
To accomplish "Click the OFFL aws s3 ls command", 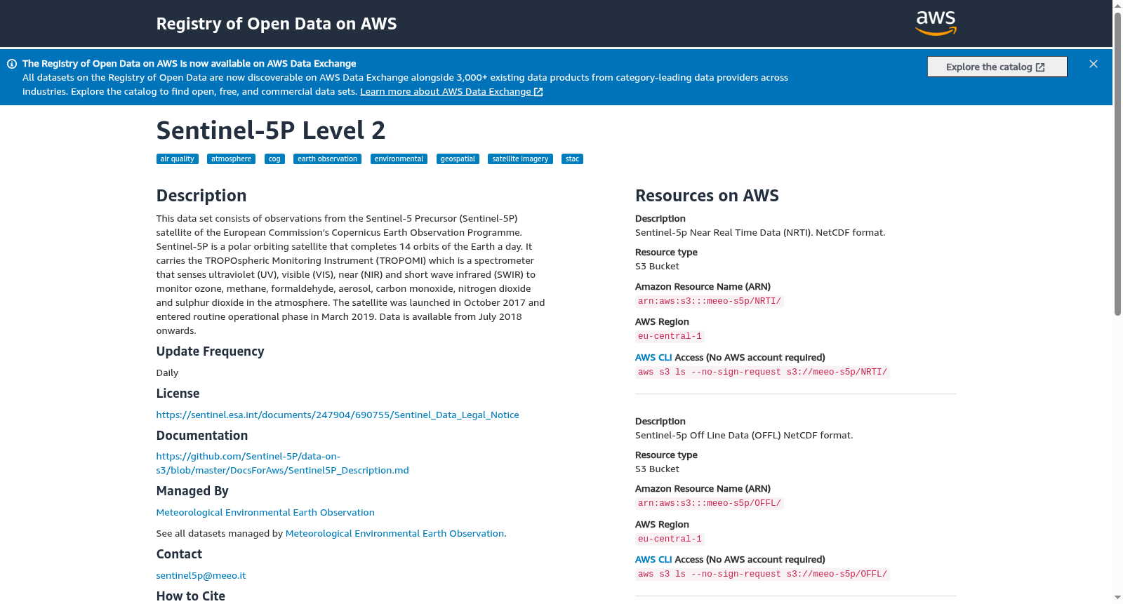I will point(762,574).
